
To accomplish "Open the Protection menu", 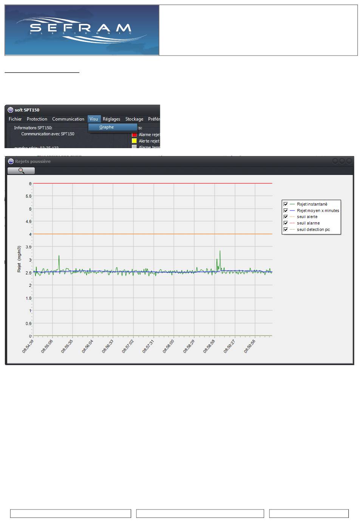I will 37,119.
